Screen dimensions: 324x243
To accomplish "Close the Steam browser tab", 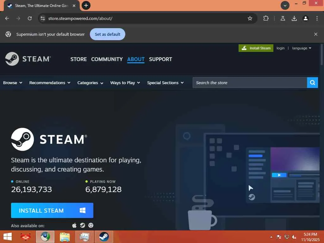I will click(74, 6).
